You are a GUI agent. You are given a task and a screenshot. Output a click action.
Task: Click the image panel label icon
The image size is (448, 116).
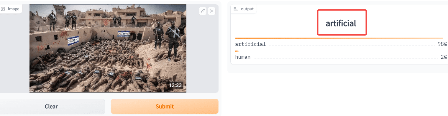point(3,9)
